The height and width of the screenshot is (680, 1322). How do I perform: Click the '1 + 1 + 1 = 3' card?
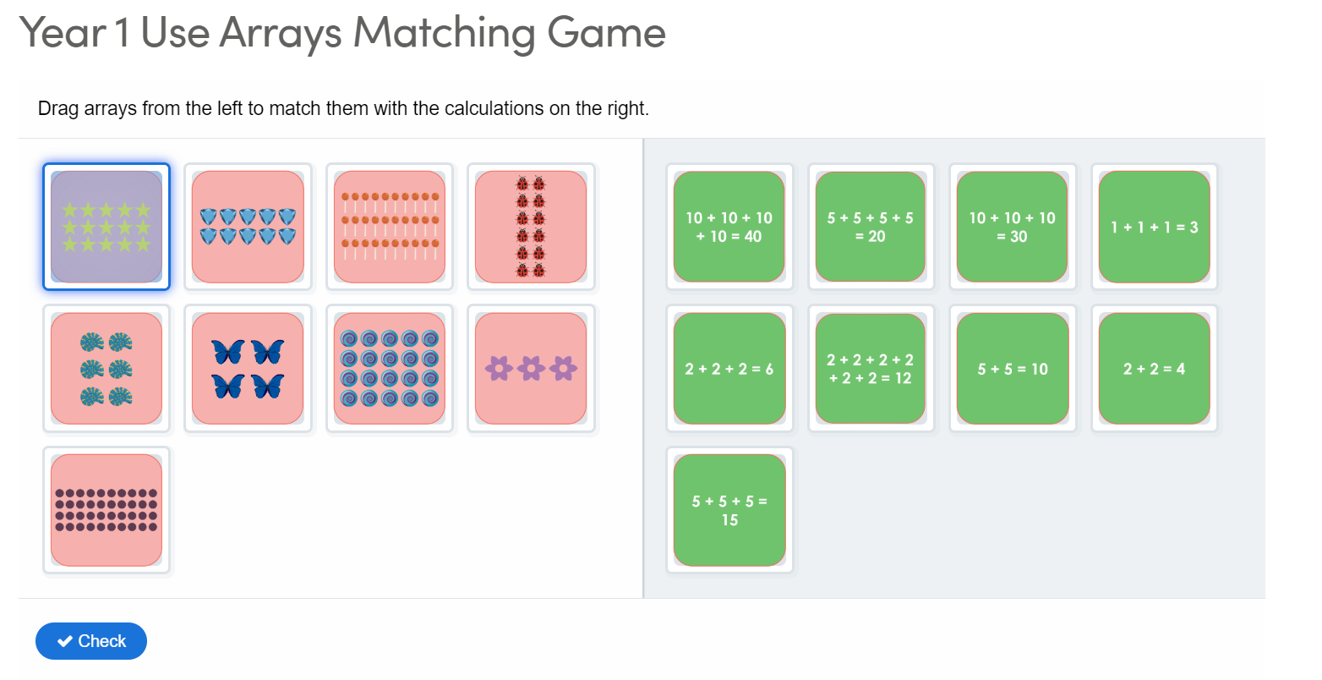pos(1154,226)
